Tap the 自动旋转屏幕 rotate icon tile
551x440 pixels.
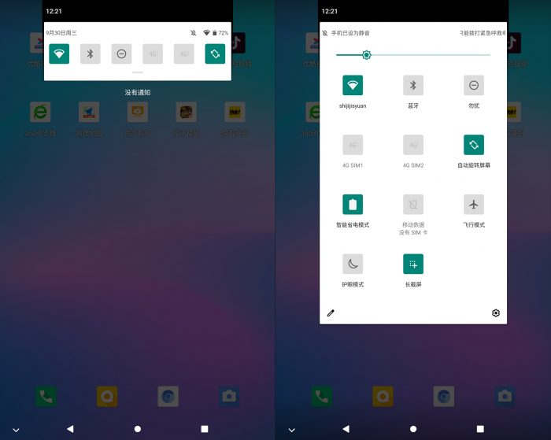click(x=473, y=145)
